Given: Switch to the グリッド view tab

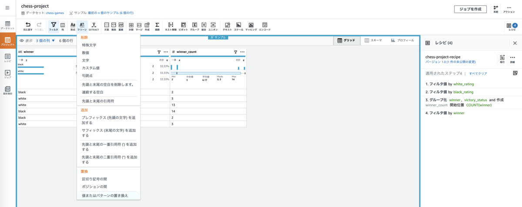Looking at the screenshot, I should [346, 40].
